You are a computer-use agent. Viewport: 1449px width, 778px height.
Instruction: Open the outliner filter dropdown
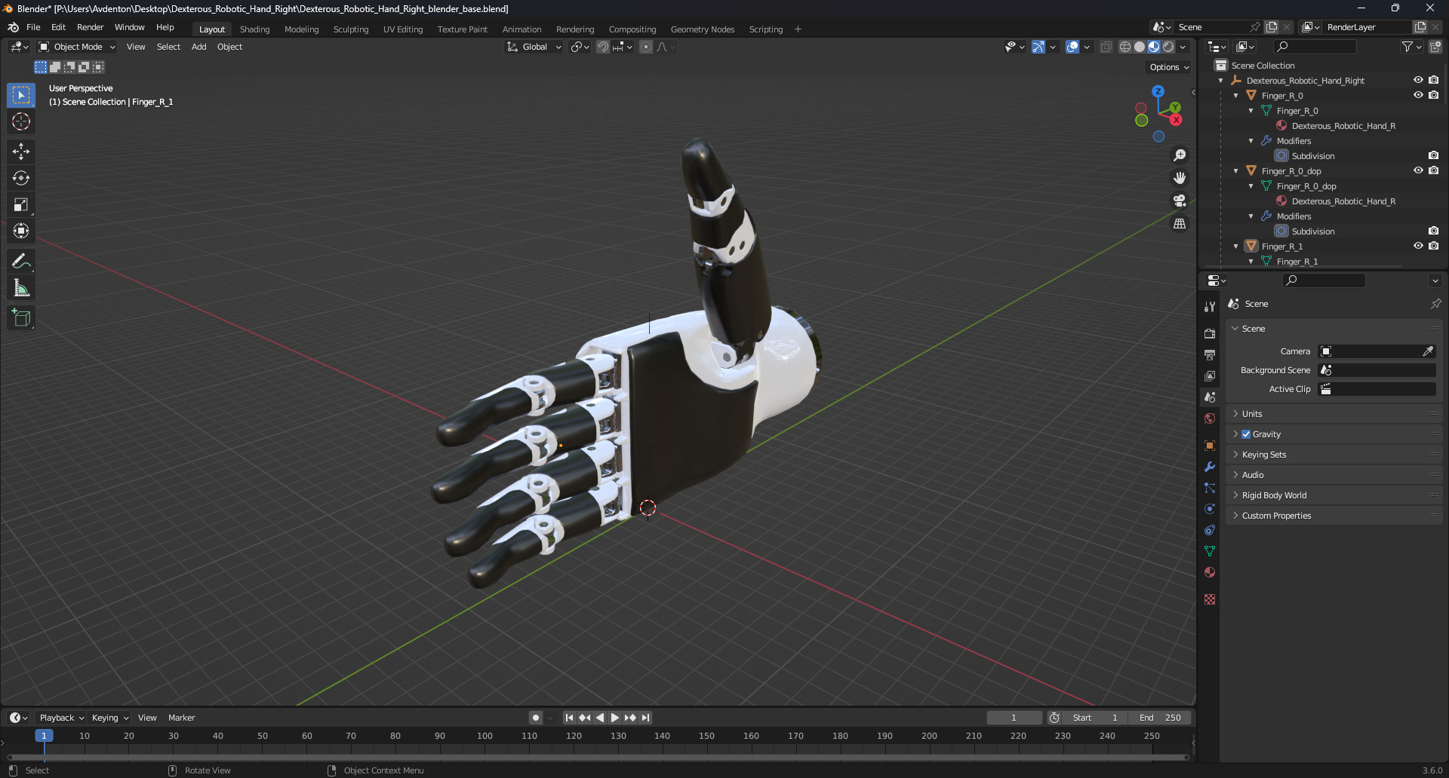1411,47
